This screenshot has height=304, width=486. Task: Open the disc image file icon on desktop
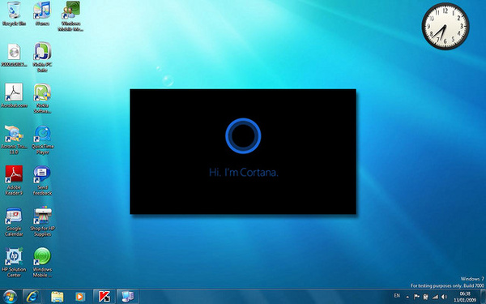click(x=14, y=55)
